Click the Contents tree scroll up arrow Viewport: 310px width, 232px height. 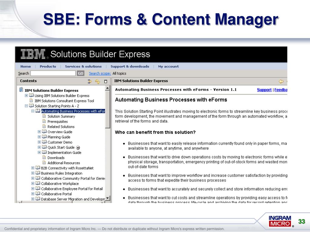[107, 88]
